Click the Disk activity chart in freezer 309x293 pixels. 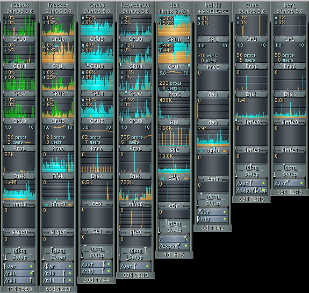(58, 162)
